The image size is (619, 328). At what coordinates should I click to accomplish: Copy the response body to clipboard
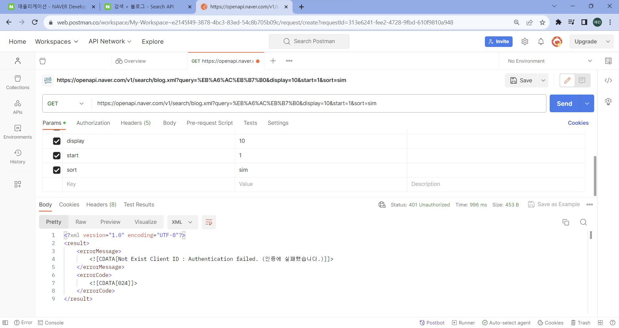tap(566, 222)
